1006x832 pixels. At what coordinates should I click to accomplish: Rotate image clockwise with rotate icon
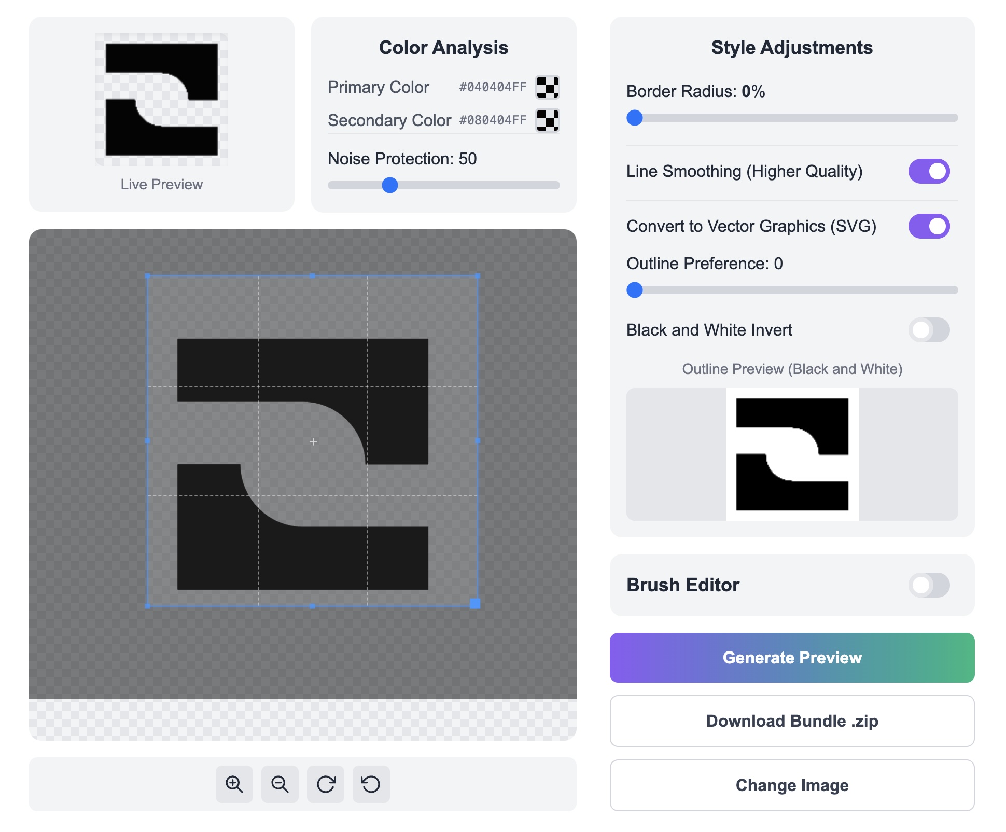click(x=326, y=784)
